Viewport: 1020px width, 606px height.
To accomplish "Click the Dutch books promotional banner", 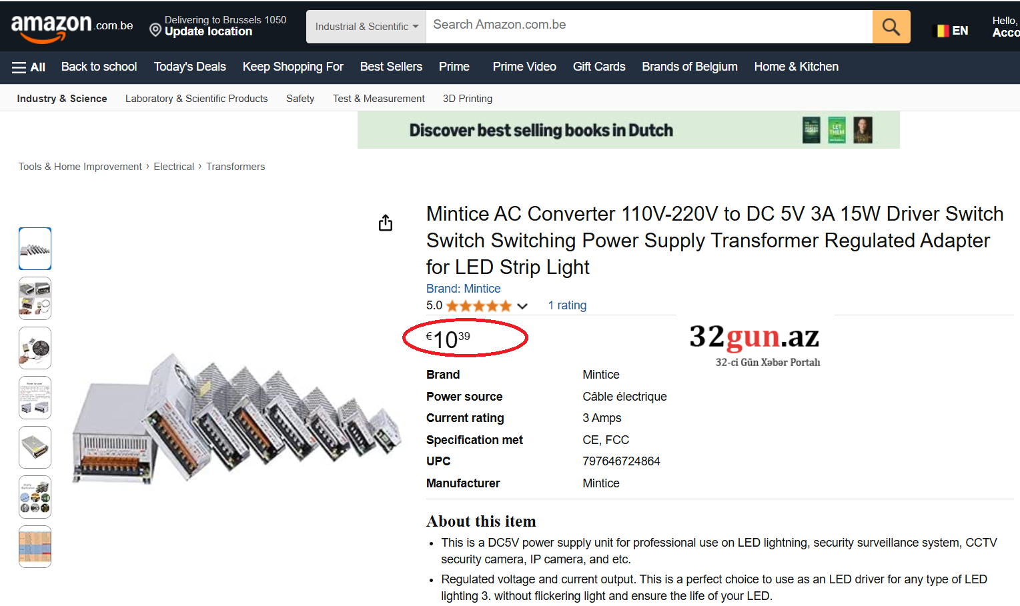I will pos(628,130).
